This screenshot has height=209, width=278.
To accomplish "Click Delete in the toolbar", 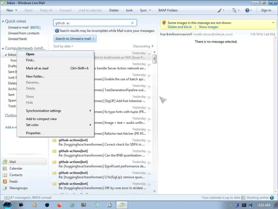I will [114, 10].
